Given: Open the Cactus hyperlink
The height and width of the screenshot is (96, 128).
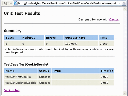Looking at the screenshot, I should 114,19.
